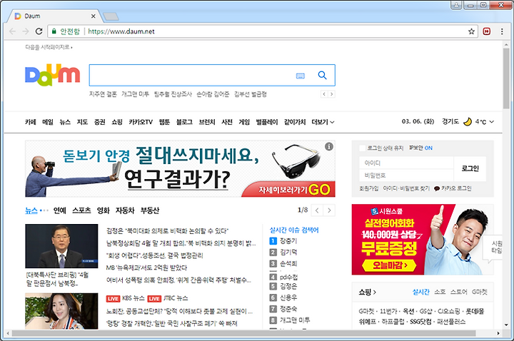This screenshot has height=341, width=514.
Task: Click the vertical scrollbar thumb
Action: (506, 78)
